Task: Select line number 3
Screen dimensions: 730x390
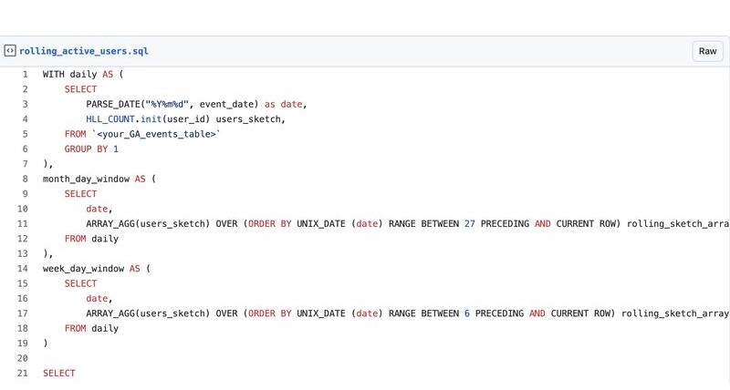Action: click(x=26, y=104)
